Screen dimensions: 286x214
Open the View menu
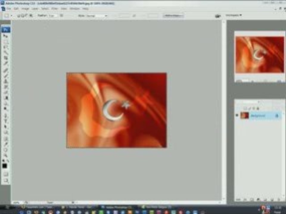(x=64, y=9)
